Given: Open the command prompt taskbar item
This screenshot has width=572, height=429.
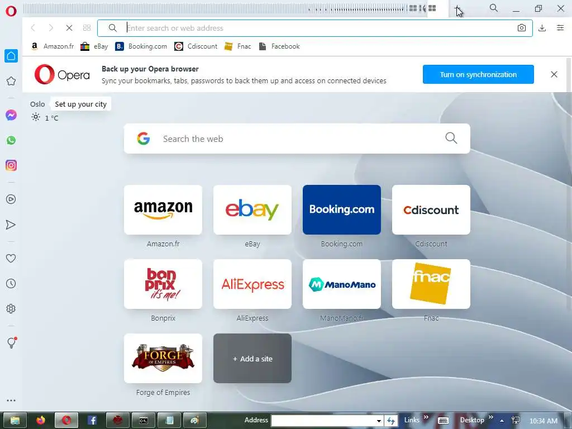Looking at the screenshot, I should [x=144, y=420].
